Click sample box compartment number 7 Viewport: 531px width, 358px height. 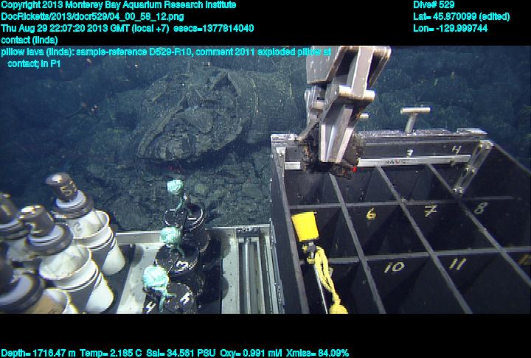click(x=430, y=211)
